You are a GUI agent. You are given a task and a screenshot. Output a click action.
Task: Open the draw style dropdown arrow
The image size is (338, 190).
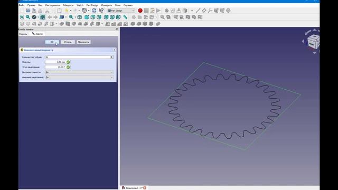pos(38,17)
